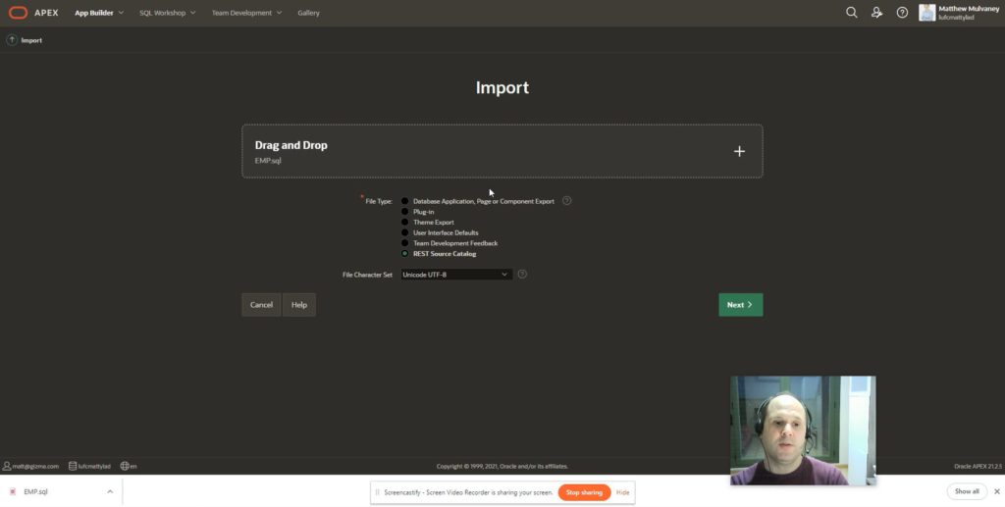Click Hide in the sharing bar

622,492
